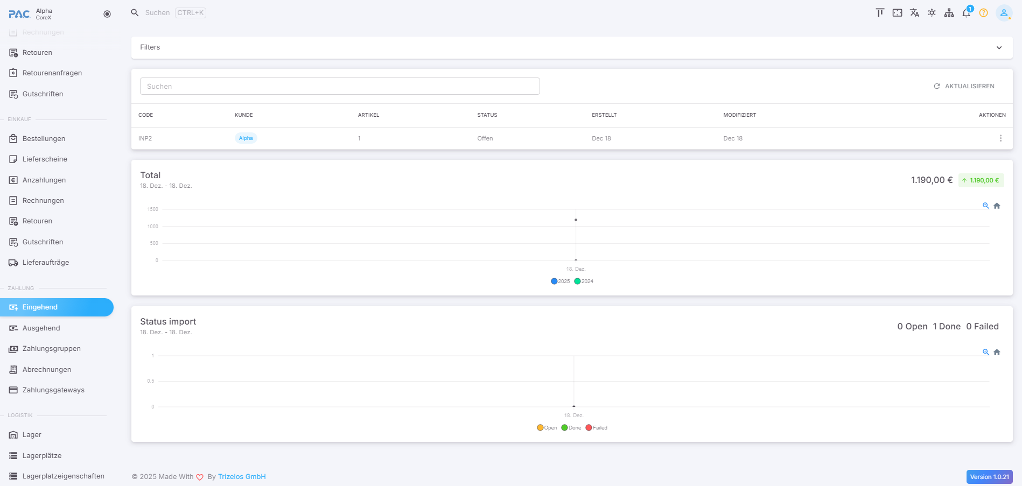Toggle Done series in Status import legend
This screenshot has width=1022, height=486.
pyautogui.click(x=571, y=428)
